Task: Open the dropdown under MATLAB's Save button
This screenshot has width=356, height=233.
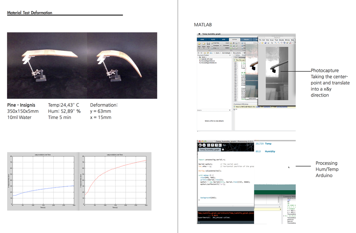Action: pyautogui.click(x=208, y=48)
